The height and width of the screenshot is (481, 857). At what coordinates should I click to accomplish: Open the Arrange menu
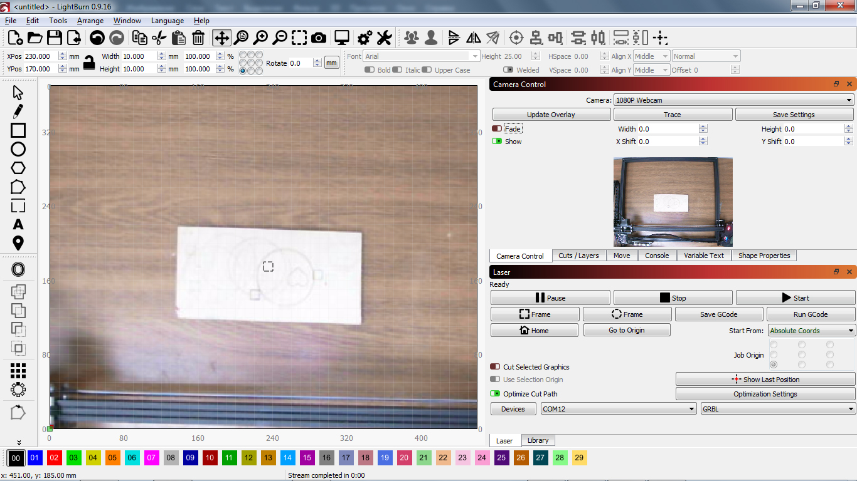pyautogui.click(x=90, y=21)
